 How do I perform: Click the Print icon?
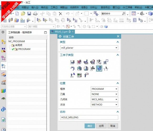[35, 14]
